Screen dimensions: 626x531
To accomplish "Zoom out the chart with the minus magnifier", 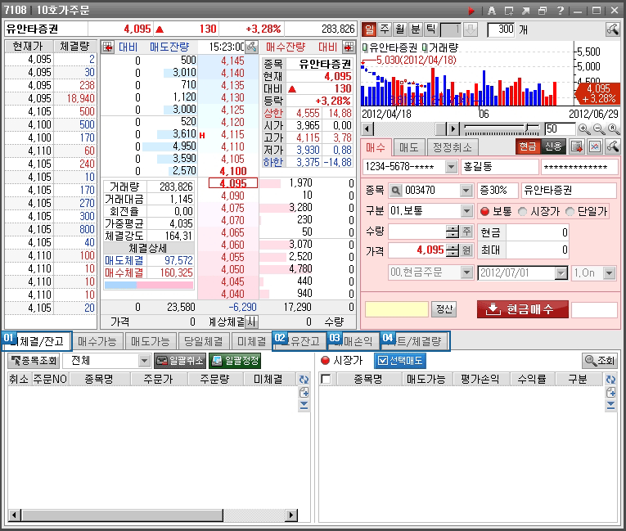I will point(599,129).
